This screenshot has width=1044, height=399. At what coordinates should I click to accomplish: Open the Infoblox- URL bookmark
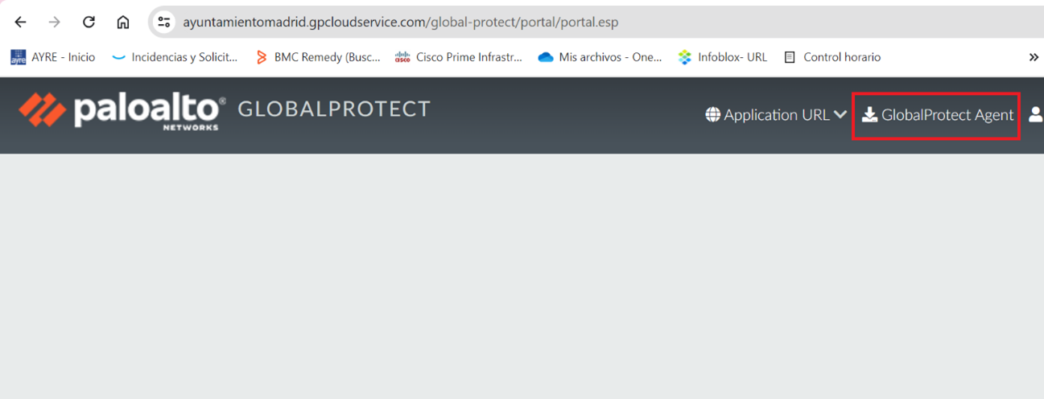coord(723,57)
